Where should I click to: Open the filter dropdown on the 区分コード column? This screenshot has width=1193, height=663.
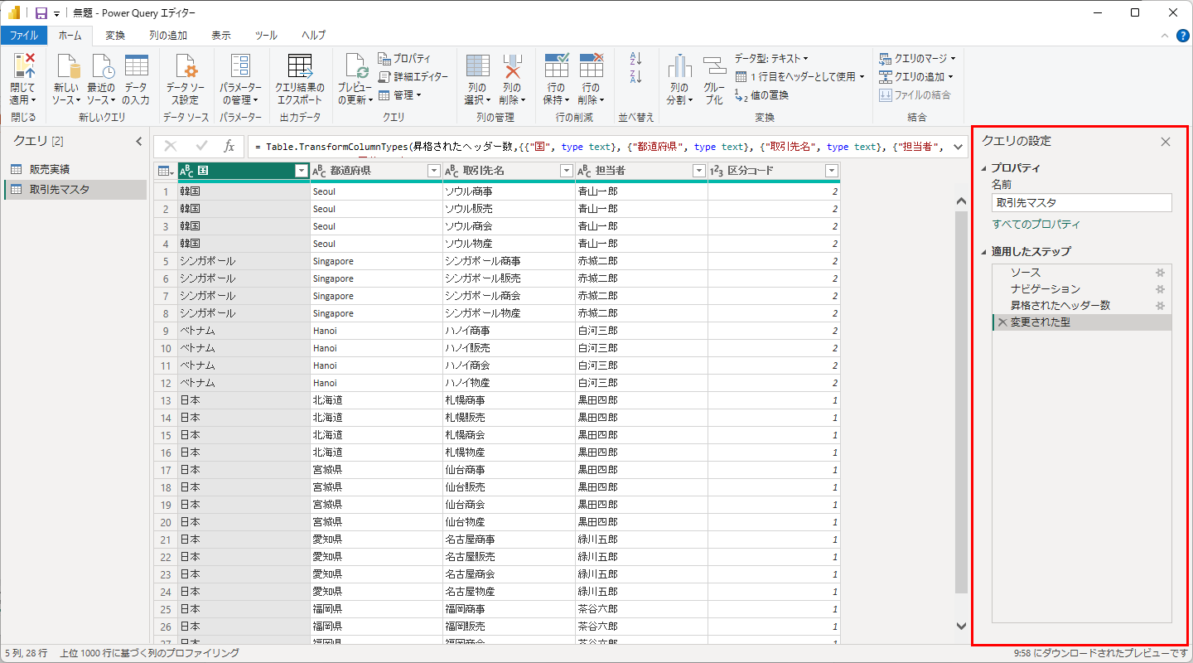pos(832,171)
